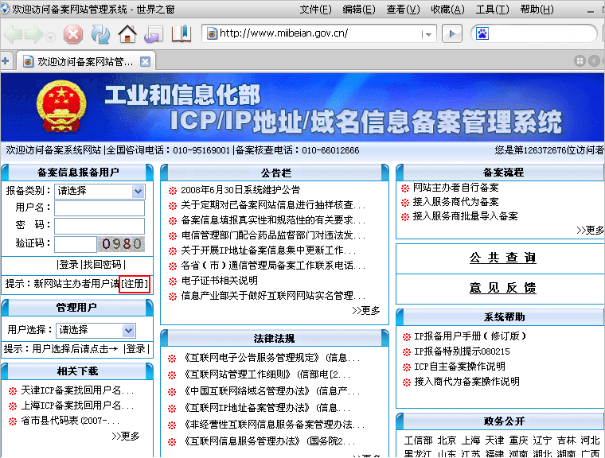
Task: Click the red Stop loading icon
Action: coord(73,34)
